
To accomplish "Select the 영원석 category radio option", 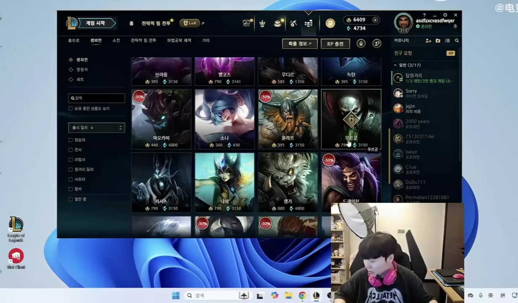I will pyautogui.click(x=71, y=69).
